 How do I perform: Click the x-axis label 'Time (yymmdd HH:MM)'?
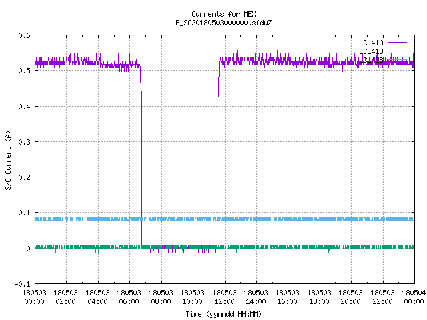pyautogui.click(x=224, y=314)
